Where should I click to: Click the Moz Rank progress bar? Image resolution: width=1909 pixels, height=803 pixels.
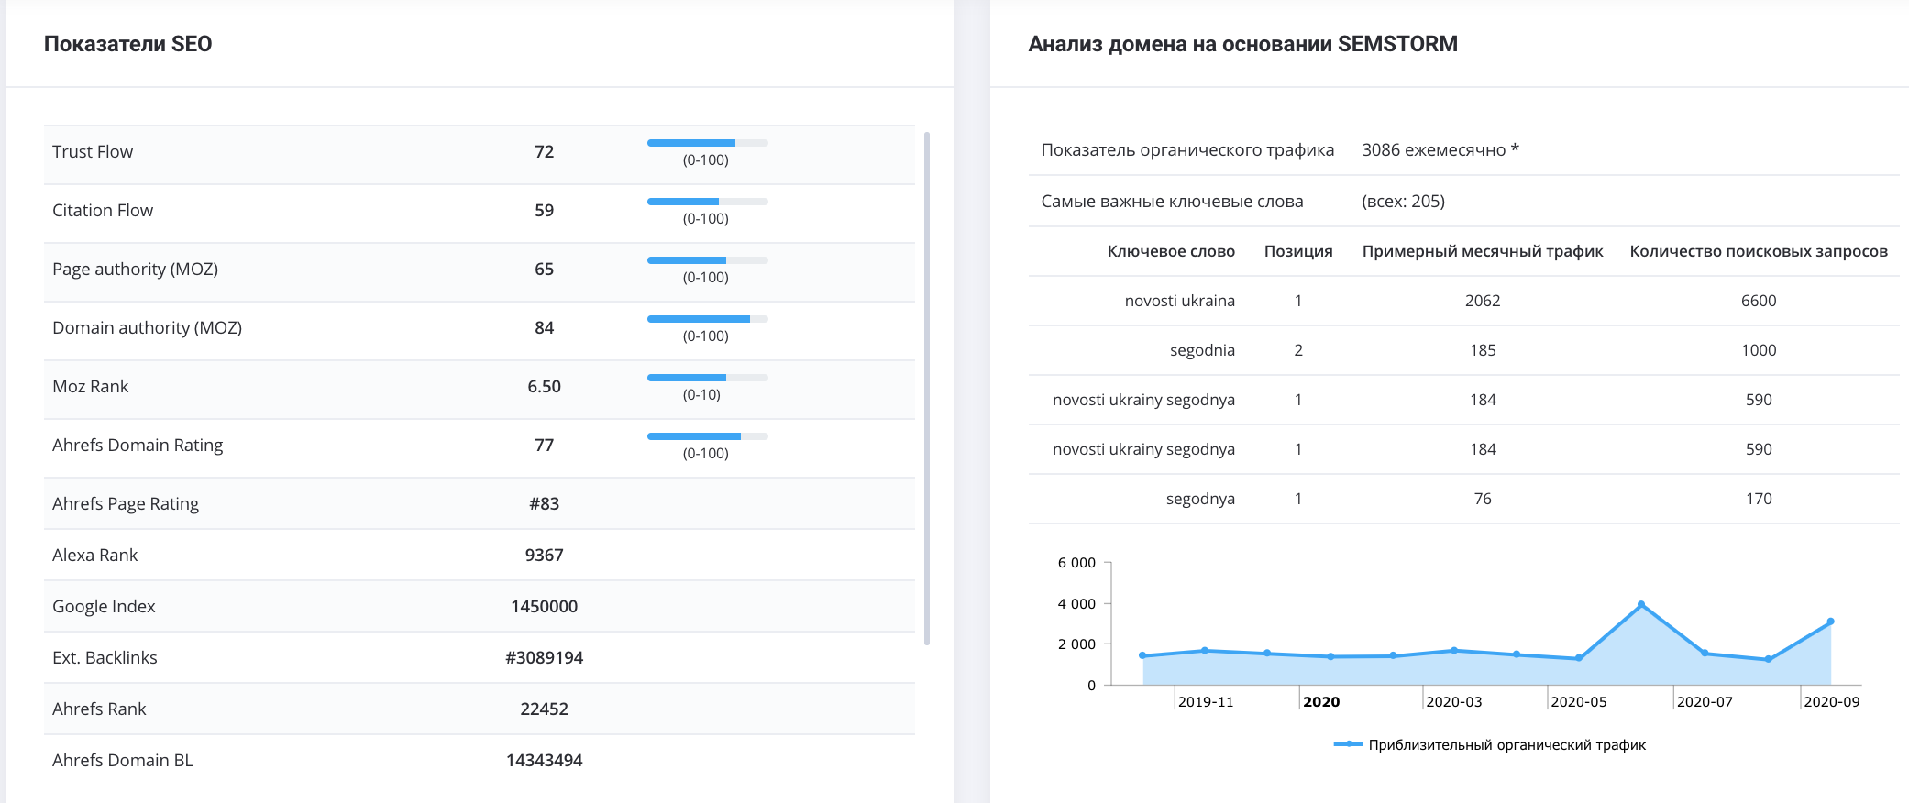[x=707, y=378]
